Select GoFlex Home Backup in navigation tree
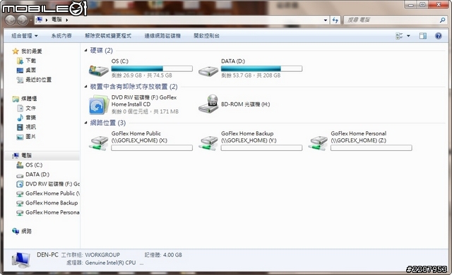Viewport: 452px width, 275px height. click(47, 203)
